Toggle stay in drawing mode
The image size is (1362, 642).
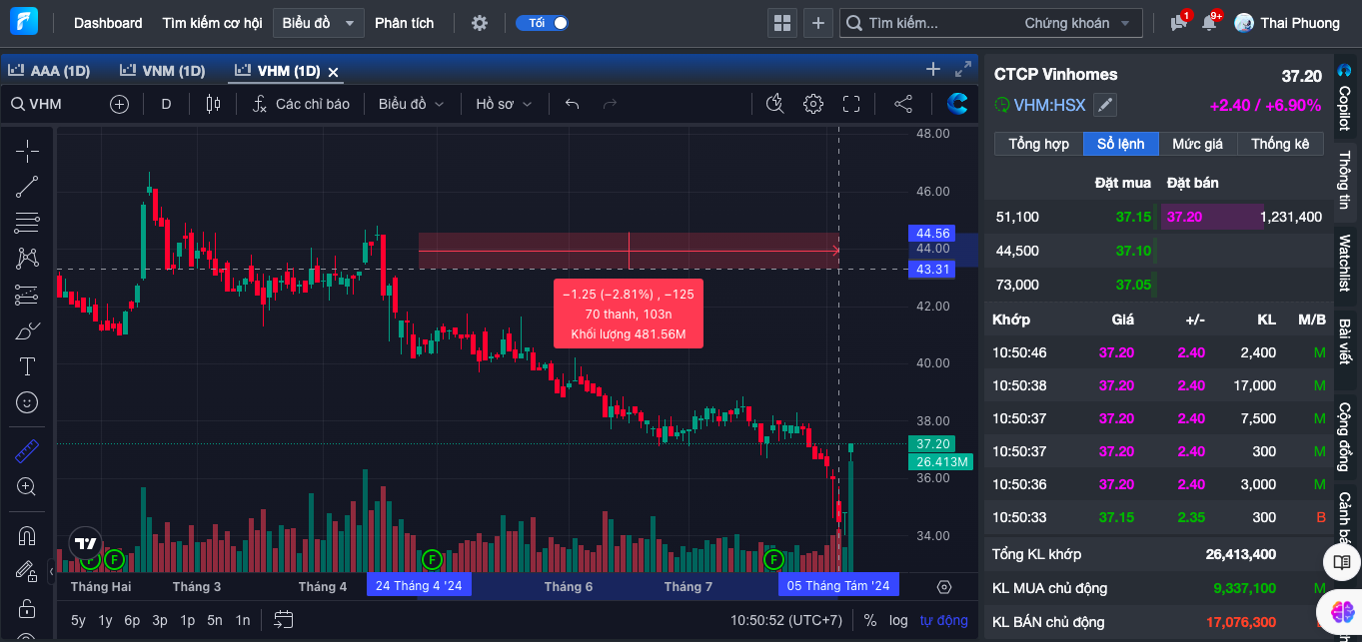[x=27, y=572]
